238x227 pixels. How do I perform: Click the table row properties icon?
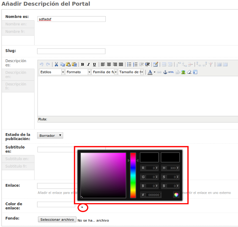(164, 65)
